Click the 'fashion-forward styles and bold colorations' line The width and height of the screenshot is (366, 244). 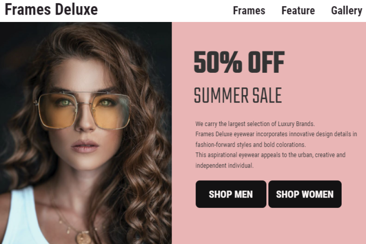(x=251, y=144)
